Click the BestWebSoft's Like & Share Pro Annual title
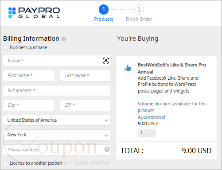222x170 pixels. coord(172,68)
